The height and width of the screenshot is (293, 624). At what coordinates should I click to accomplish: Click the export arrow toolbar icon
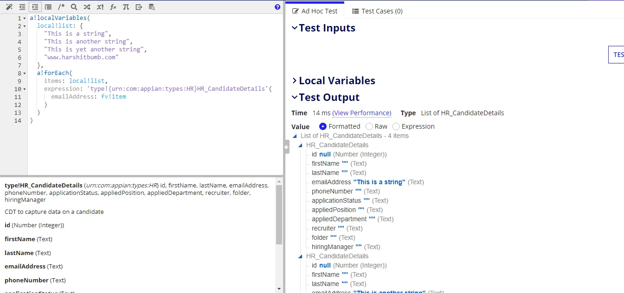click(139, 7)
